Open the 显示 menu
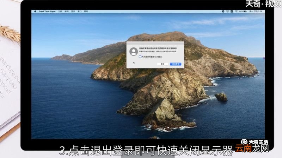 [73, 11]
